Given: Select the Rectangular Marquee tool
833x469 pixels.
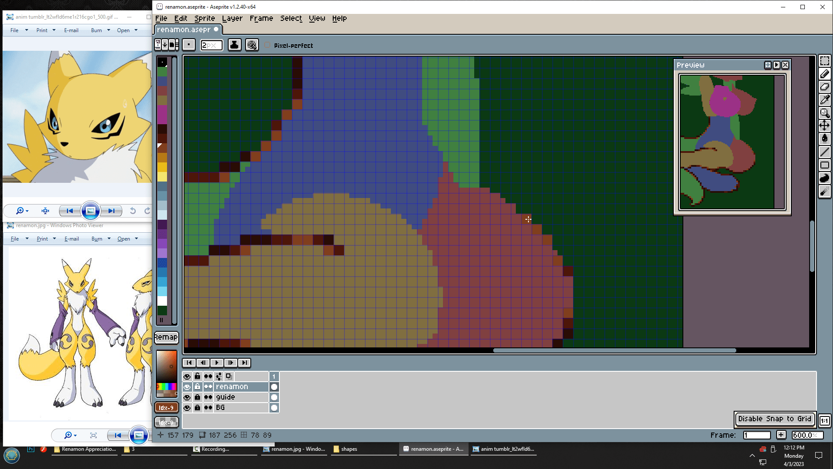Looking at the screenshot, I should click(824, 61).
